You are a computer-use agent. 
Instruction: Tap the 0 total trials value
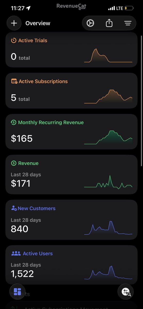coord(20,57)
